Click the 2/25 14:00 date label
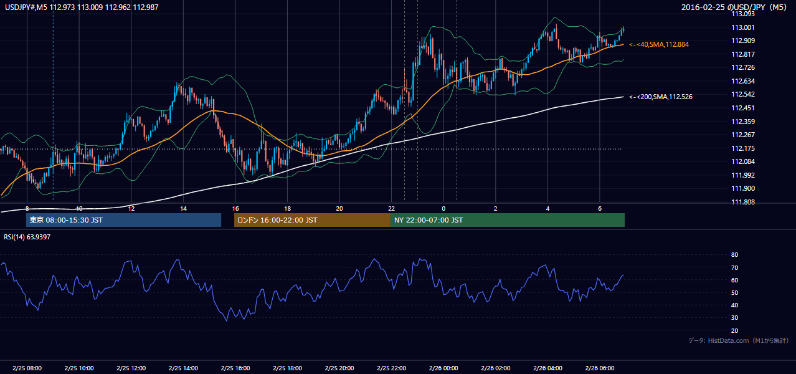 point(183,368)
